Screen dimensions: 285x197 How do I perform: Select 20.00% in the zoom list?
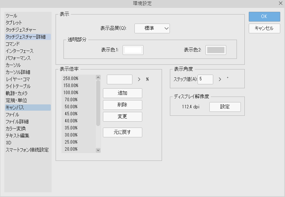pos(78,149)
